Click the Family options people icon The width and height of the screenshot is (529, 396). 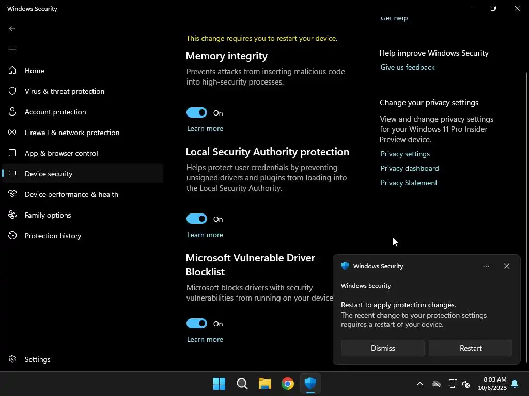(12, 214)
